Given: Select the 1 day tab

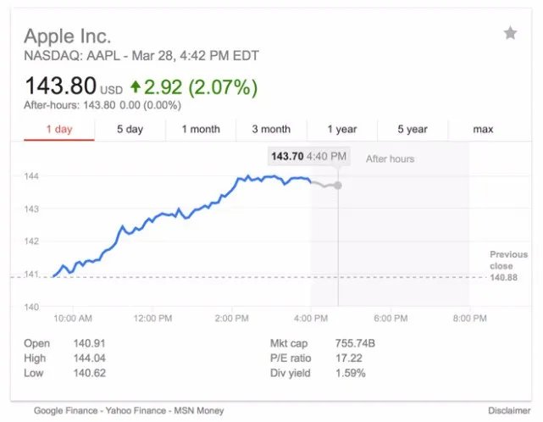Looking at the screenshot, I should [x=59, y=130].
